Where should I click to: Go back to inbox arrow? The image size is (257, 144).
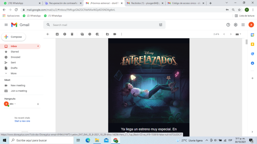click(x=48, y=34)
